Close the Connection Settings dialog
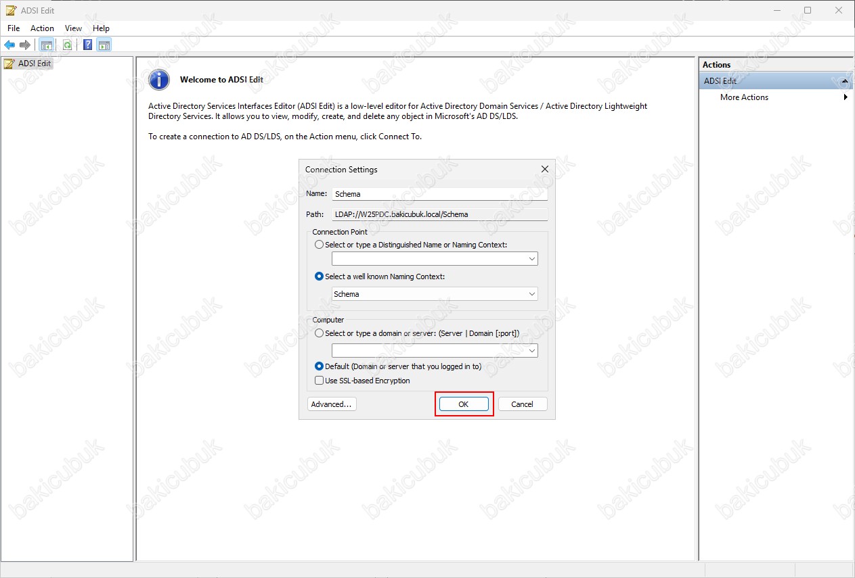855x578 pixels. coord(545,169)
